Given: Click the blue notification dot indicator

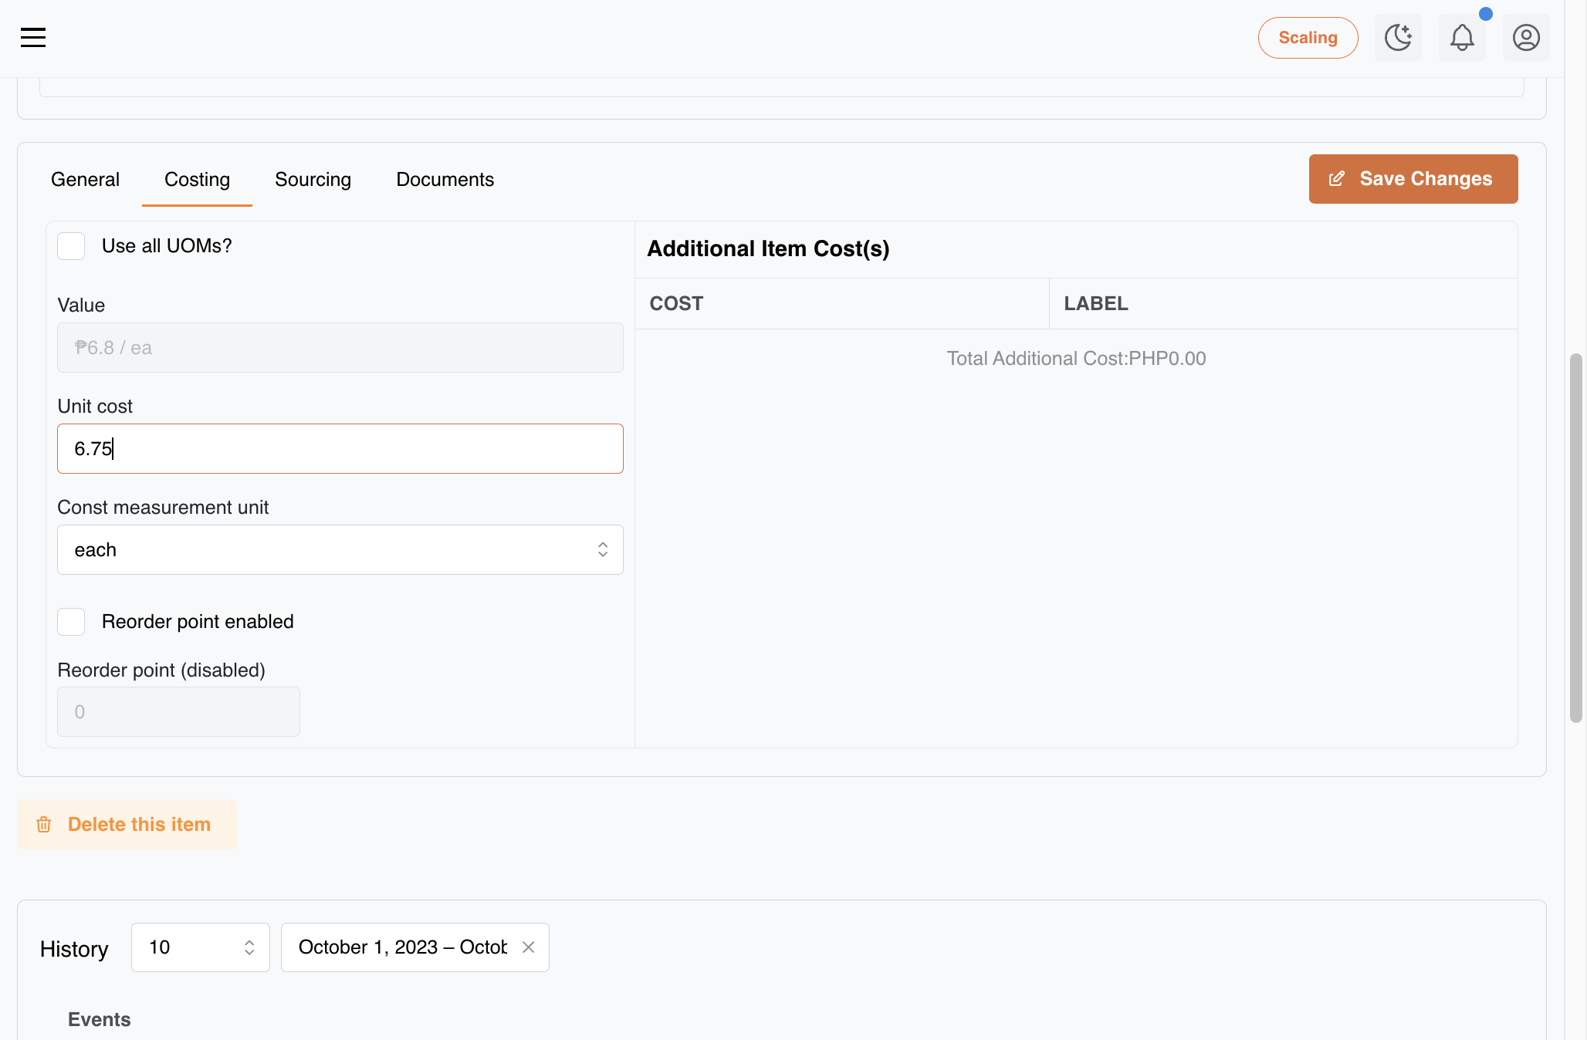Looking at the screenshot, I should pos(1486,14).
